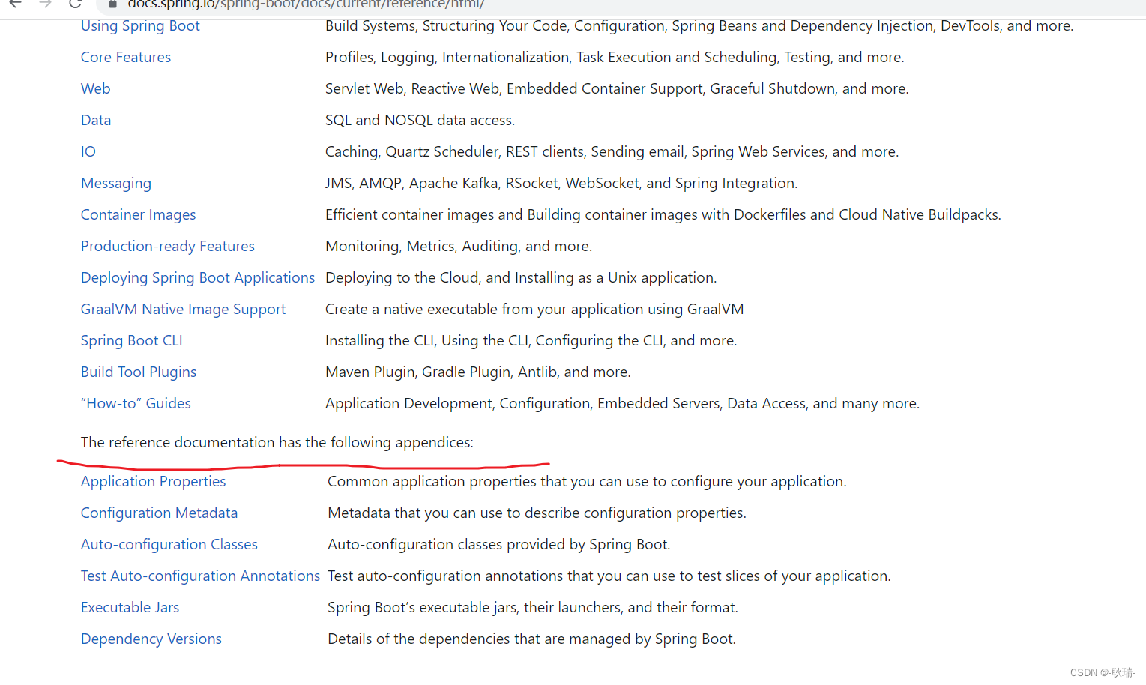Click the docs.spring.io address bar URL
Screen dimensions: 1146x685
pyautogui.click(x=306, y=4)
